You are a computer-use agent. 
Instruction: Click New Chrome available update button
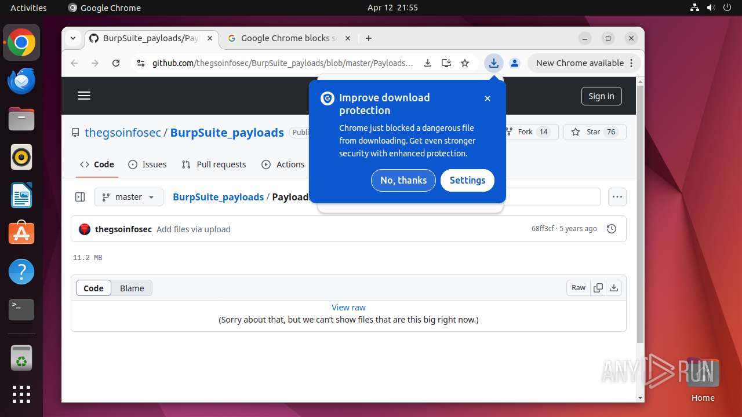[x=584, y=63]
